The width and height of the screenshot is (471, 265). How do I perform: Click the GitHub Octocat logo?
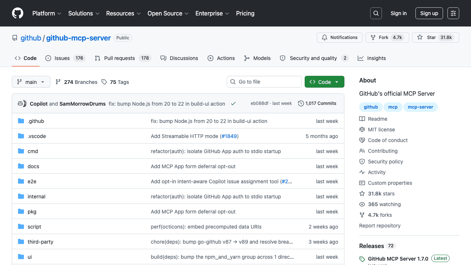[18, 13]
